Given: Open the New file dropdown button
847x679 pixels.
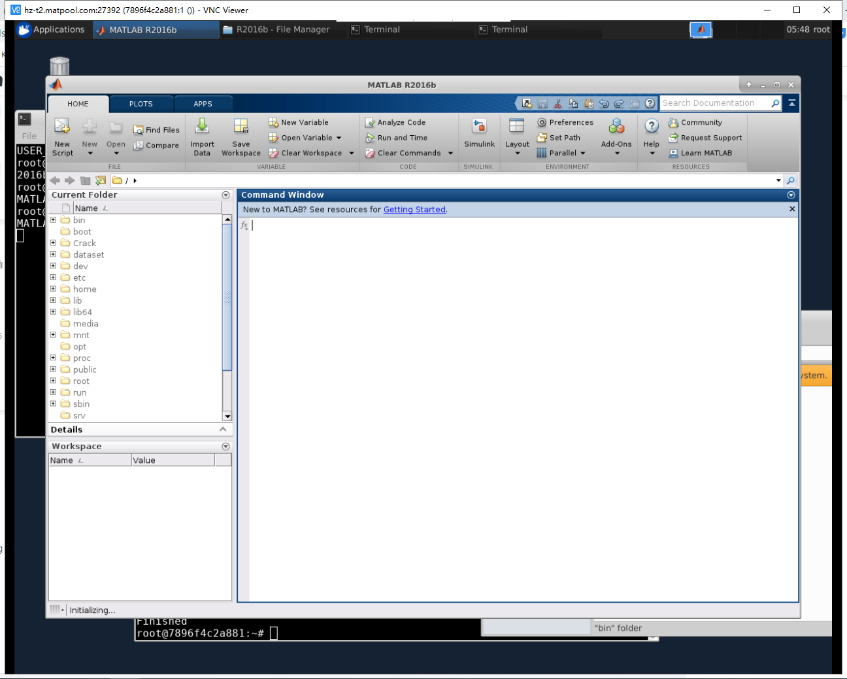Looking at the screenshot, I should (x=90, y=137).
